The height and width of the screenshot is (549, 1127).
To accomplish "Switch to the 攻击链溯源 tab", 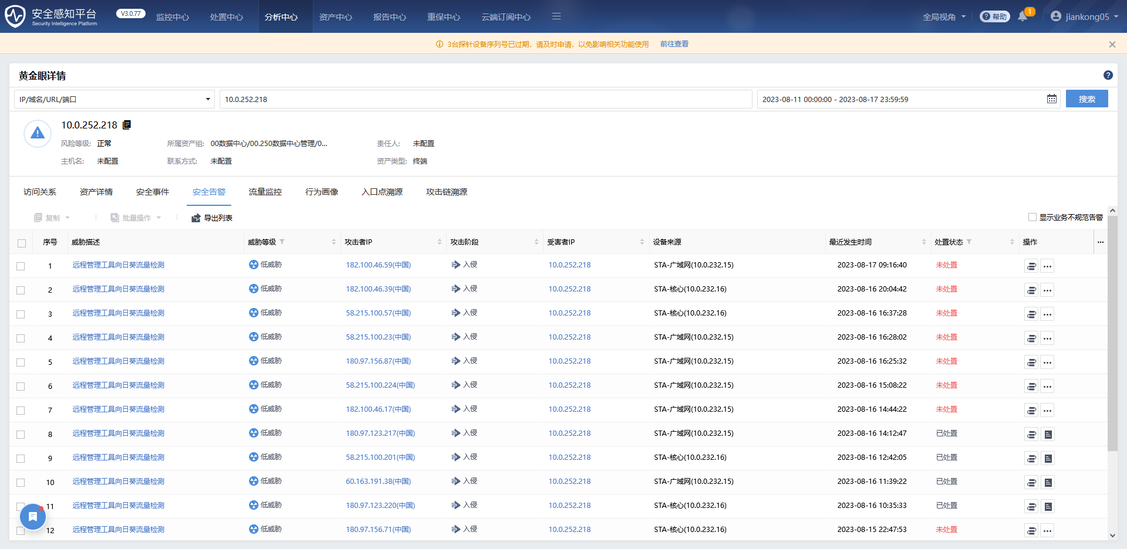I will tap(447, 192).
